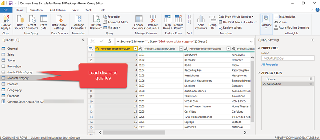Image resolution: width=320 pixels, height=140 pixels.
Task: Expand the formula bar chevron
Action: point(251,42)
